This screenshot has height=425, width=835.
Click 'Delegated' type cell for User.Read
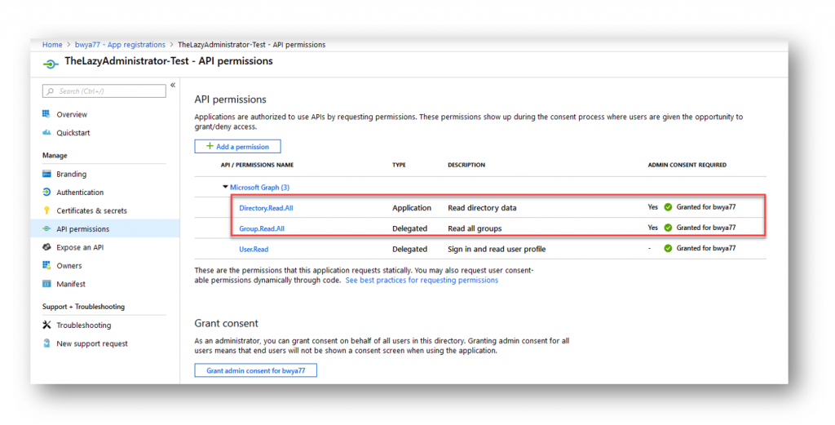[409, 249]
